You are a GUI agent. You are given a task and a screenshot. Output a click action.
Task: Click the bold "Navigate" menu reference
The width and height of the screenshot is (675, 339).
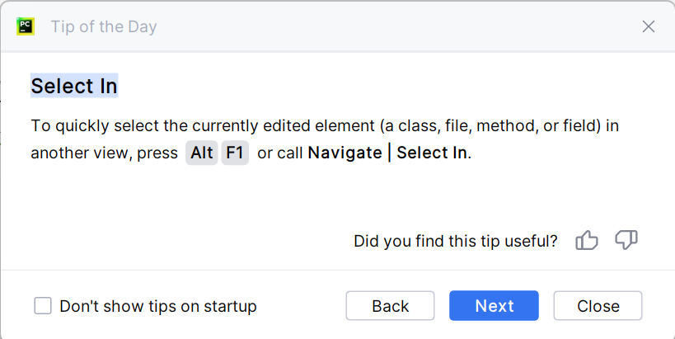[x=345, y=153]
